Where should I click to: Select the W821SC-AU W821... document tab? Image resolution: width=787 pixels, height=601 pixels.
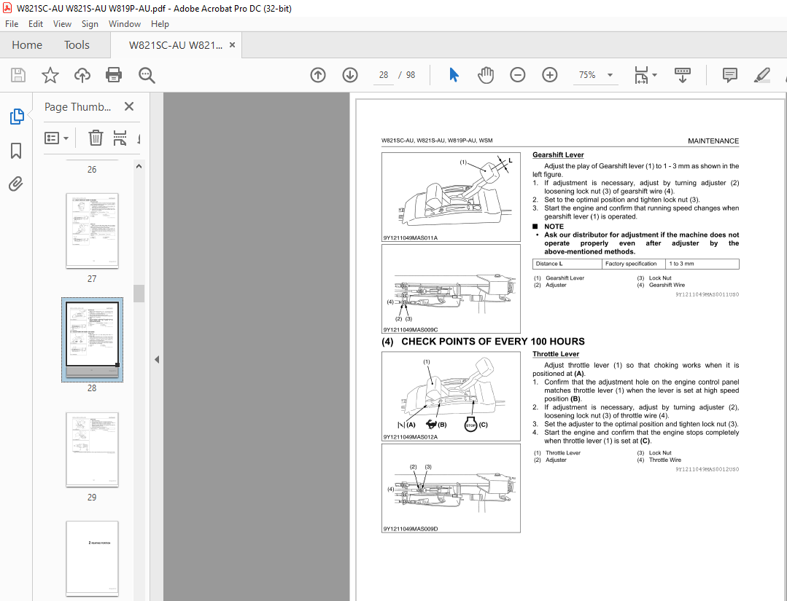tap(175, 45)
